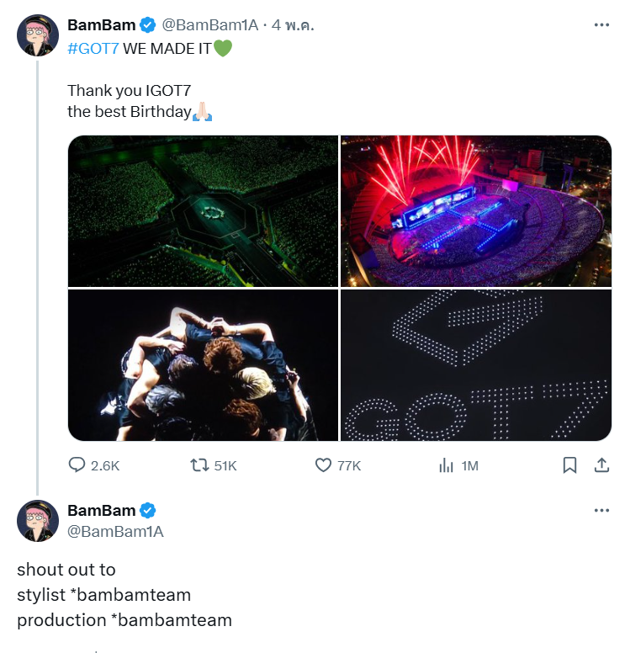Click verified badge on first tweet
Viewport: 625px width, 653px height.
[x=146, y=26]
